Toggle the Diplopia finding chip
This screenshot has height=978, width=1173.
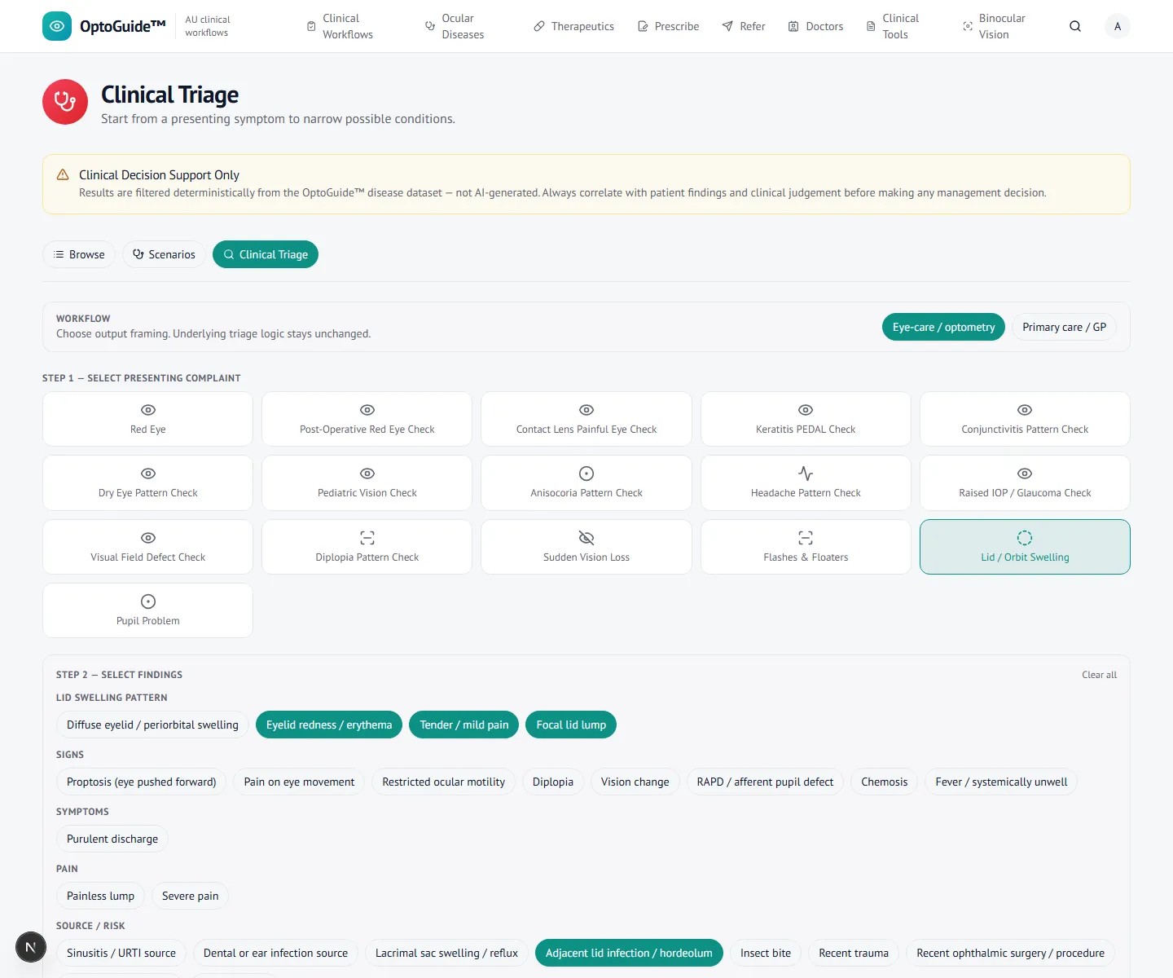point(553,782)
